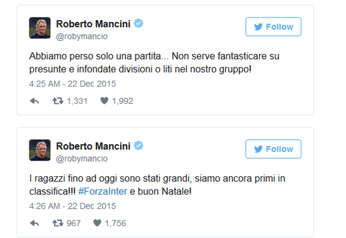Viewport: 346px width, 238px height.
Task: Reply to the 4:26 AM tweet
Action: click(35, 224)
